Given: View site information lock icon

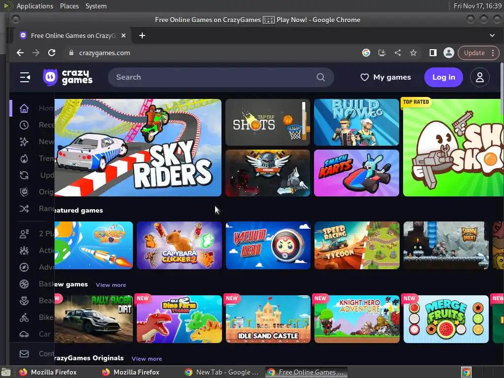Looking at the screenshot, I should tap(71, 53).
